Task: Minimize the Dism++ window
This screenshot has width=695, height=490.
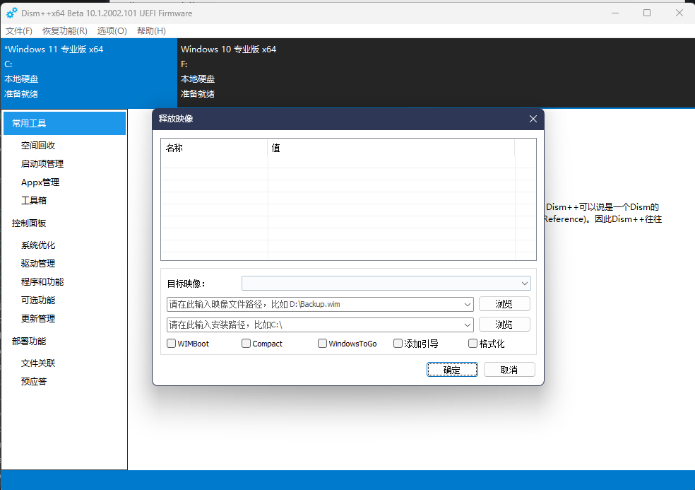Action: (x=615, y=13)
